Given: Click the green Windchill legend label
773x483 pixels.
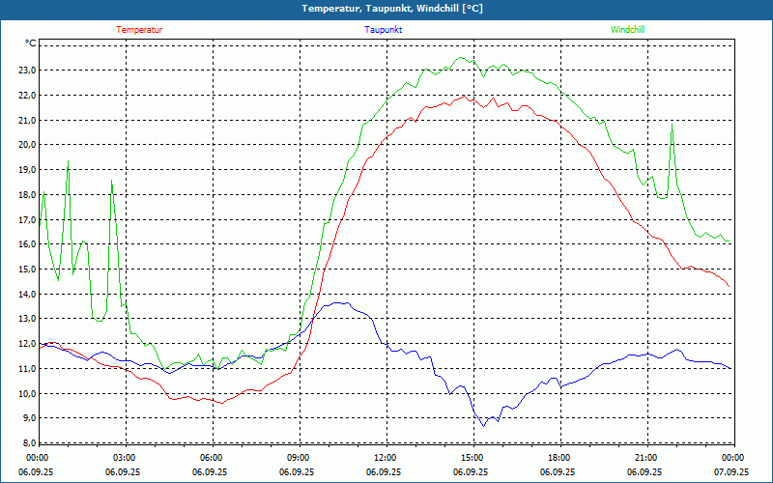Looking at the screenshot, I should (x=627, y=30).
